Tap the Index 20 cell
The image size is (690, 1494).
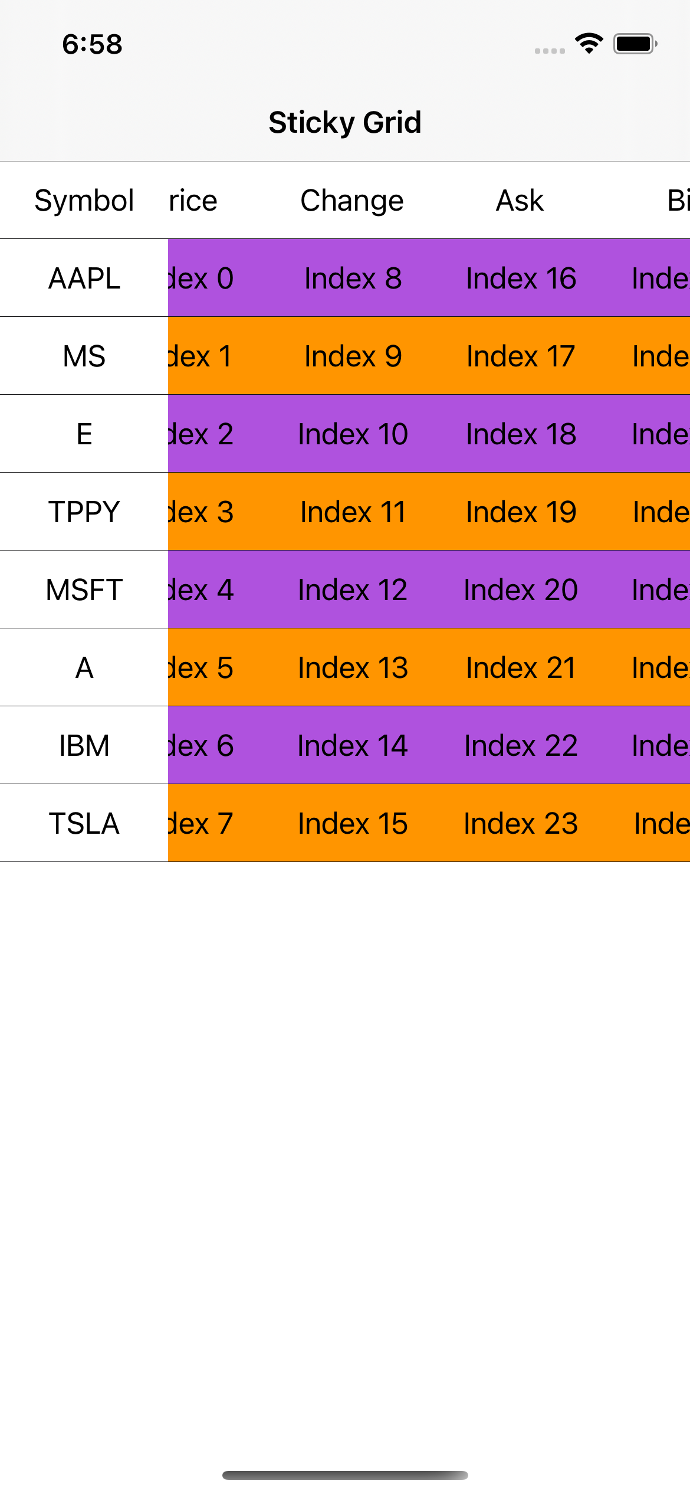(521, 590)
